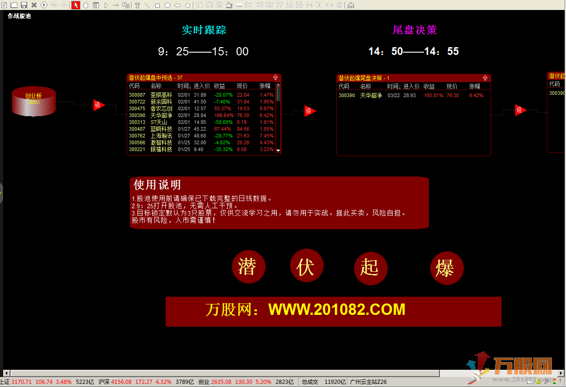Click scroll-up arrow in 盘中预选 list
This screenshot has width=566, height=387.
278,85
